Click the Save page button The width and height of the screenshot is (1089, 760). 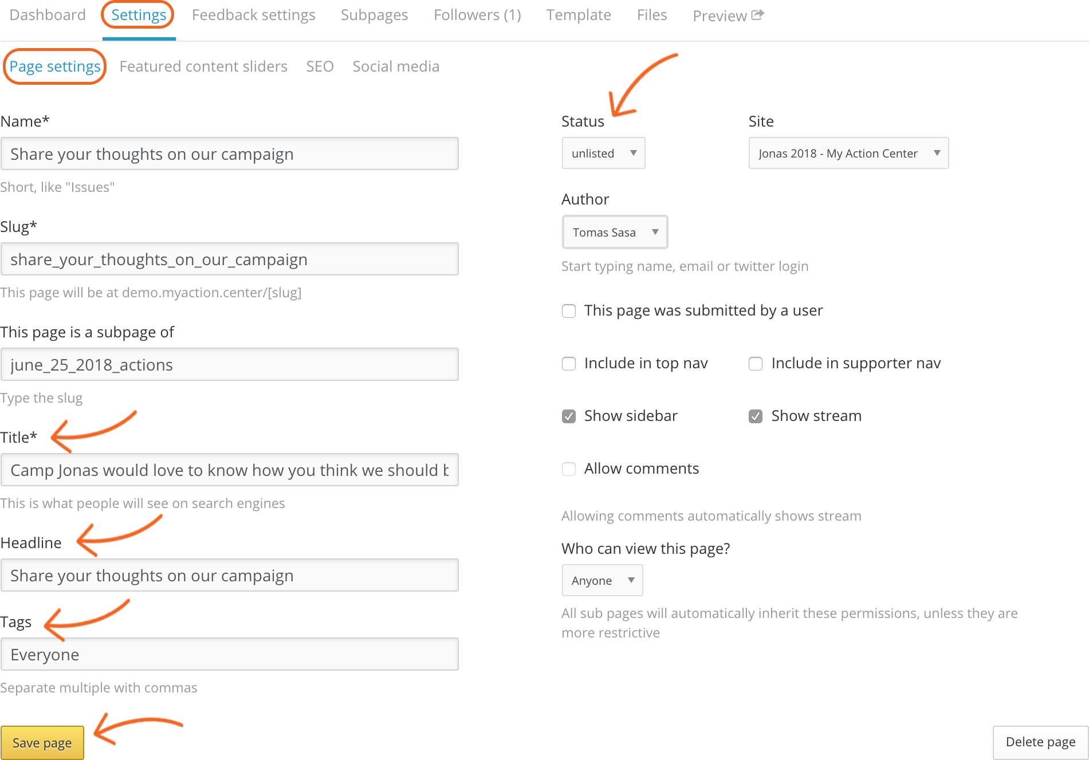42,743
